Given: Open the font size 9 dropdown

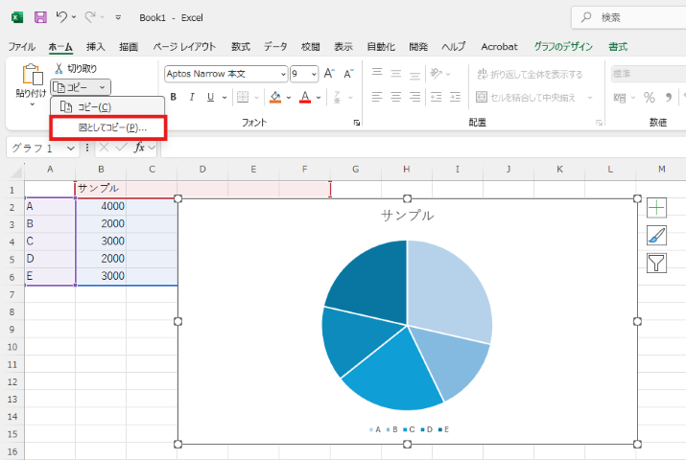Looking at the screenshot, I should click(314, 74).
